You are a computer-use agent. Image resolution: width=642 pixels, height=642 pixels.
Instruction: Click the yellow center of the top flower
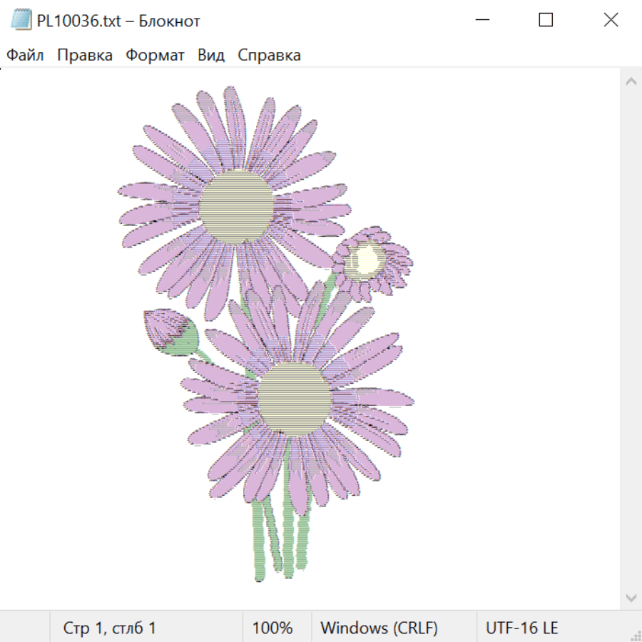coord(236,207)
